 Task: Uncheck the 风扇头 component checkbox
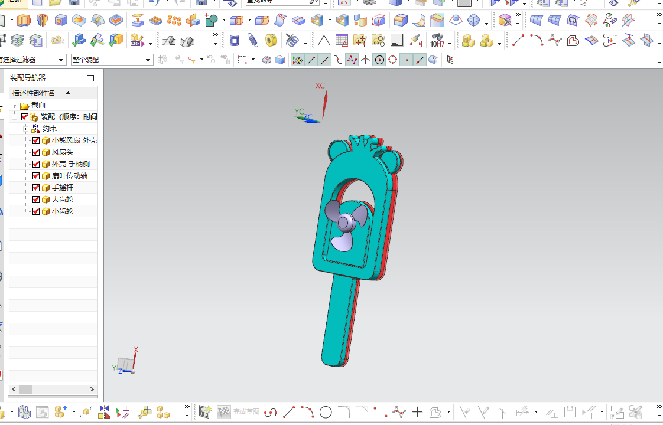36,152
